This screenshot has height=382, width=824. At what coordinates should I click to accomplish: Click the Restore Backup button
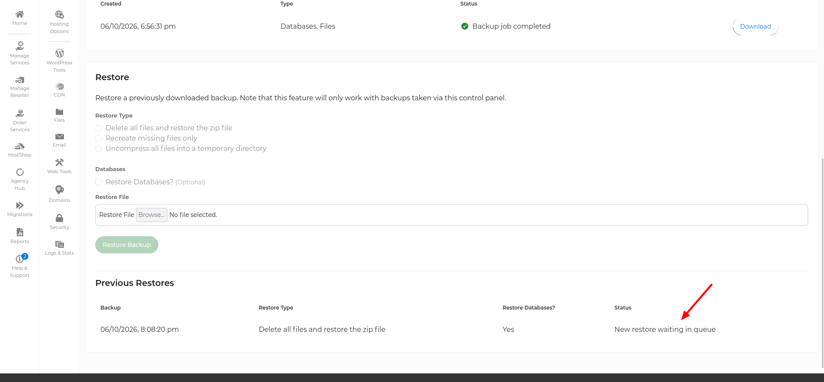[x=127, y=245]
